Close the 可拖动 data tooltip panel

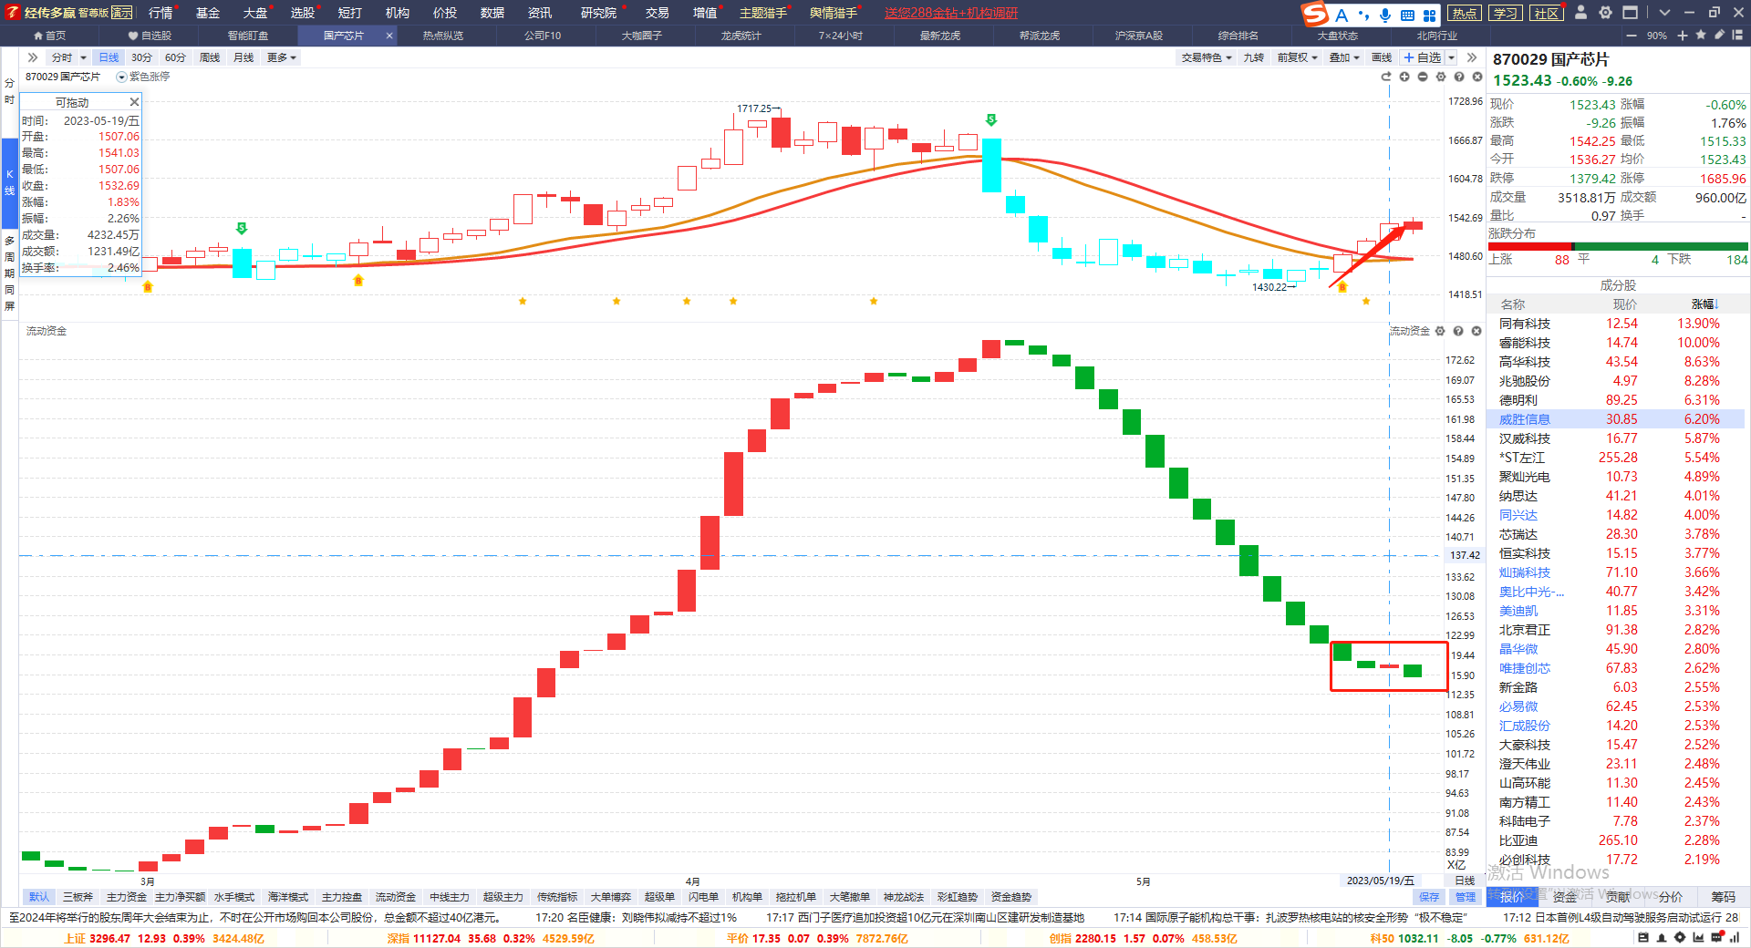[134, 102]
